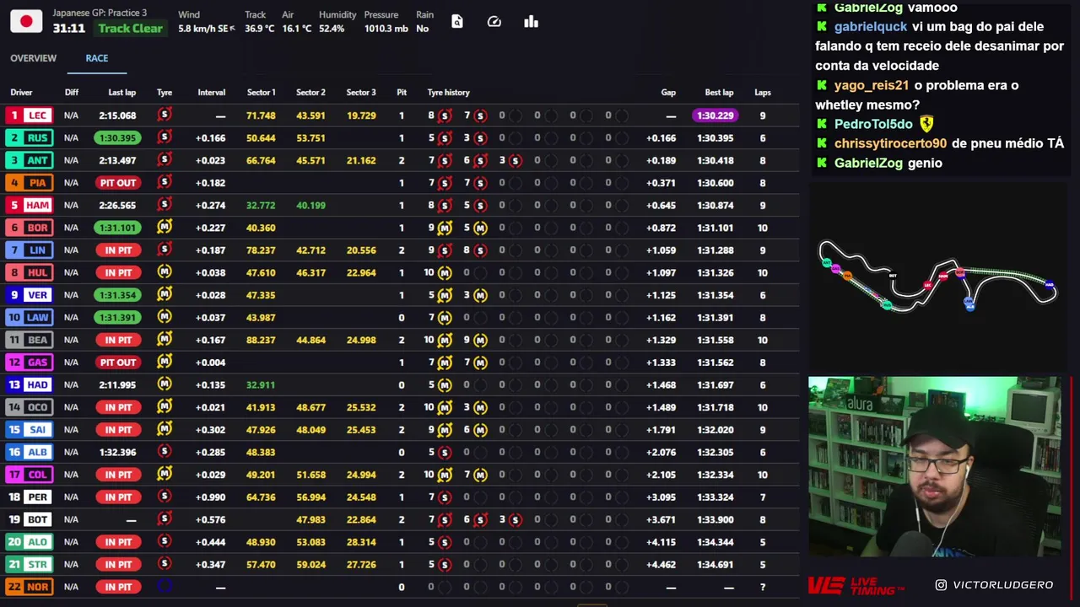
Task: Click the Last lap column header
Action: tap(122, 93)
